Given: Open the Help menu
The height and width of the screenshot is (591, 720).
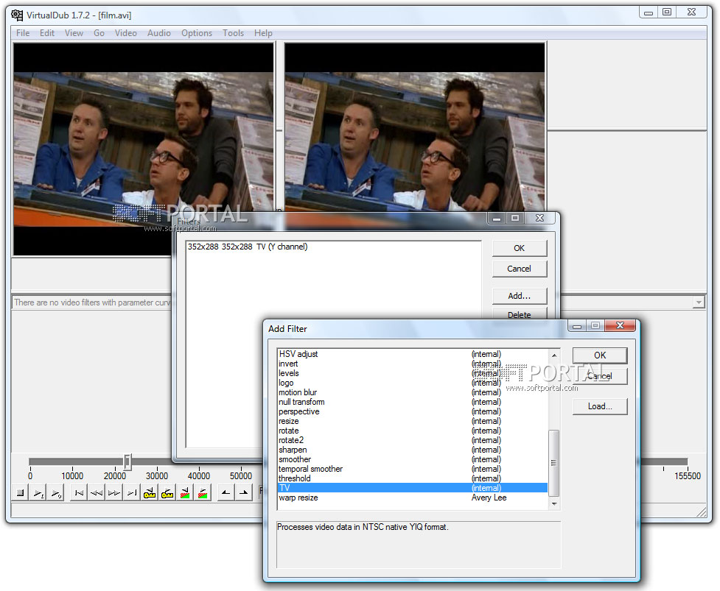Looking at the screenshot, I should pyautogui.click(x=263, y=33).
